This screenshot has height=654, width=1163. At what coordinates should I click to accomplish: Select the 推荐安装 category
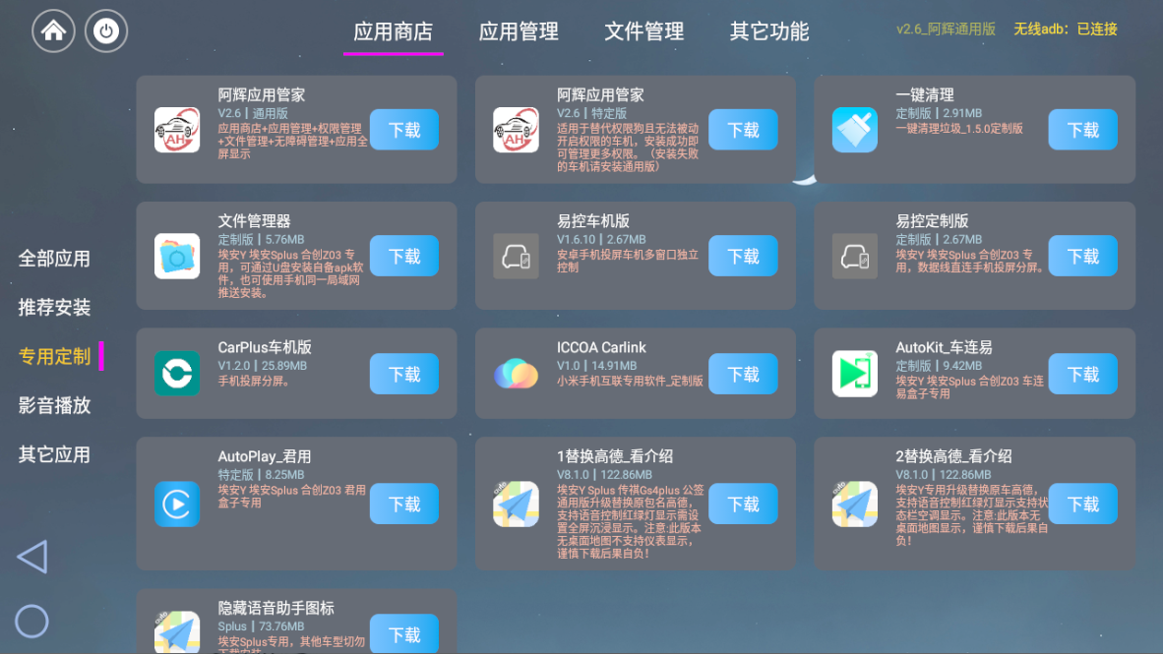[x=54, y=308]
